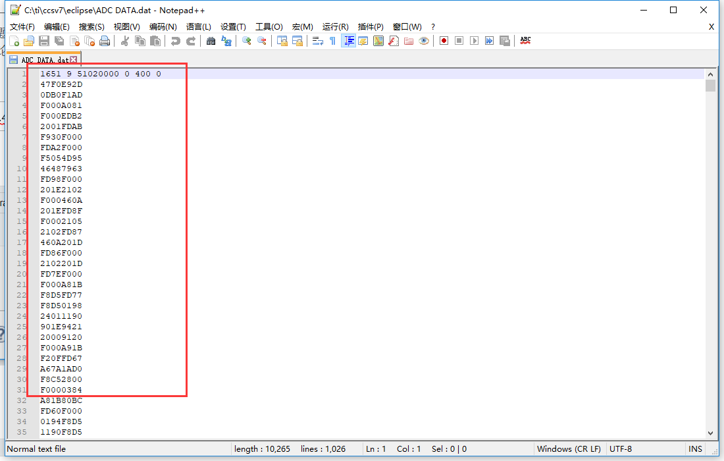Click the INS mode status indicator
This screenshot has width=724, height=461.
pos(696,449)
